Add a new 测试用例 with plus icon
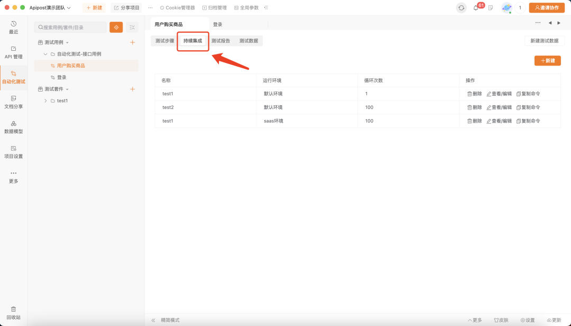571x326 pixels. (133, 42)
